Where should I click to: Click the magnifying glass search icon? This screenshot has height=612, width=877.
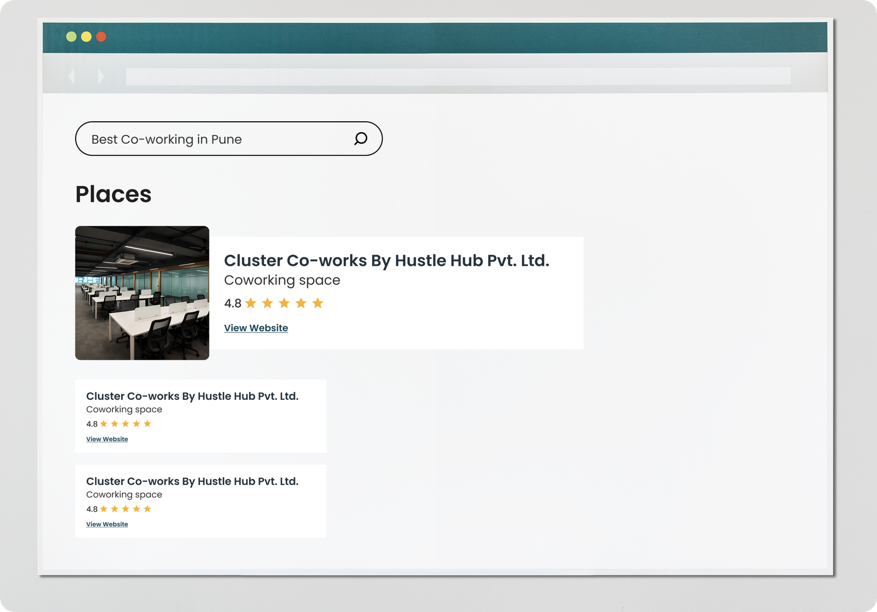coord(360,139)
